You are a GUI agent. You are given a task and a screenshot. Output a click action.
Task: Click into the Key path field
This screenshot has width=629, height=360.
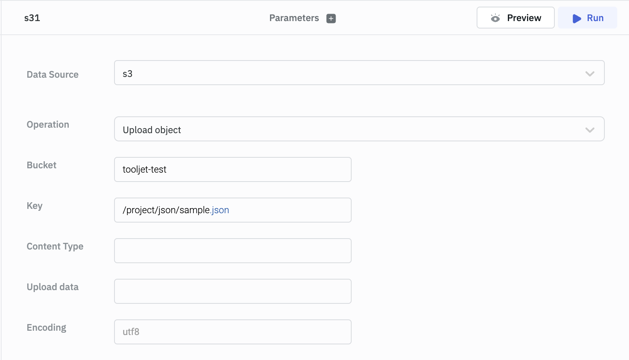(232, 210)
